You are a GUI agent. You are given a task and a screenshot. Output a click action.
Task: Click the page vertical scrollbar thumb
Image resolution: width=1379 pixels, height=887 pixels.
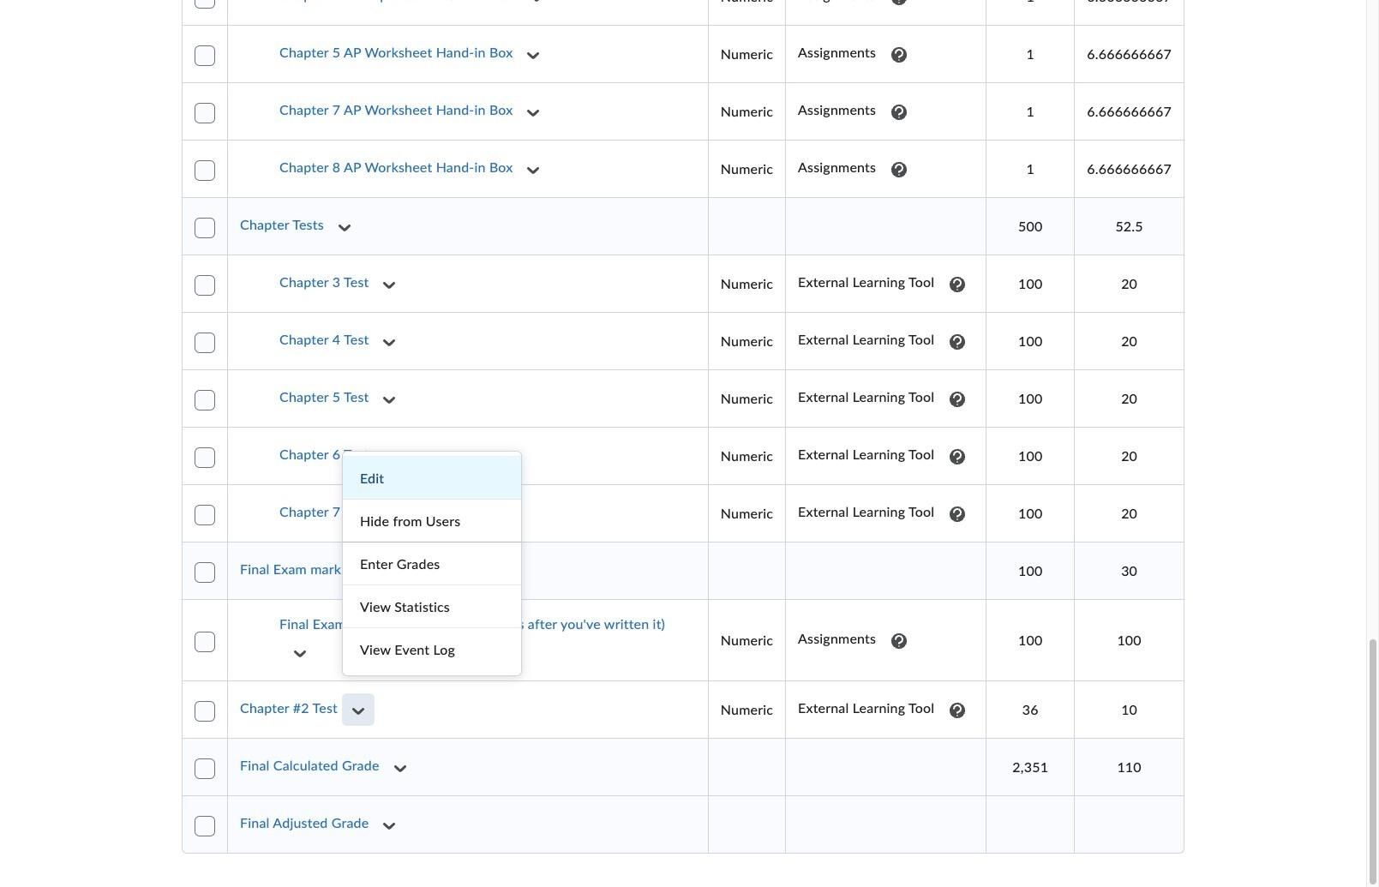[1372, 760]
